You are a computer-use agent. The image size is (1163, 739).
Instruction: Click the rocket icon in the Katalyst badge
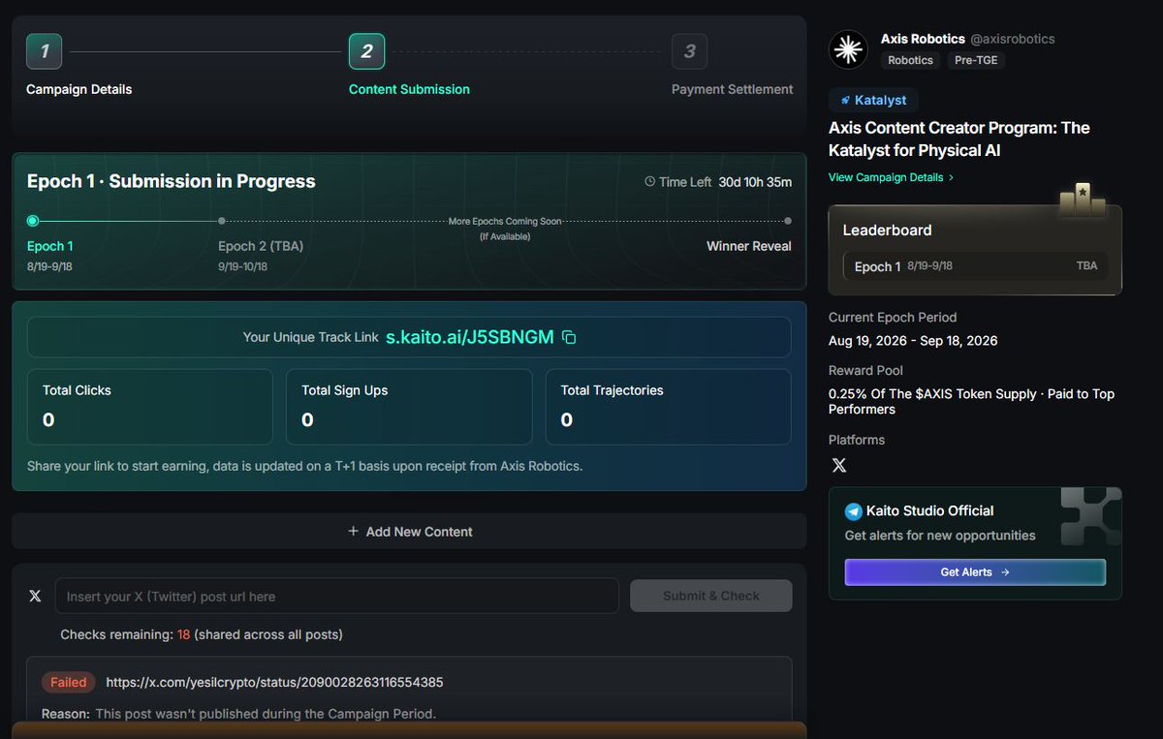[x=845, y=100]
